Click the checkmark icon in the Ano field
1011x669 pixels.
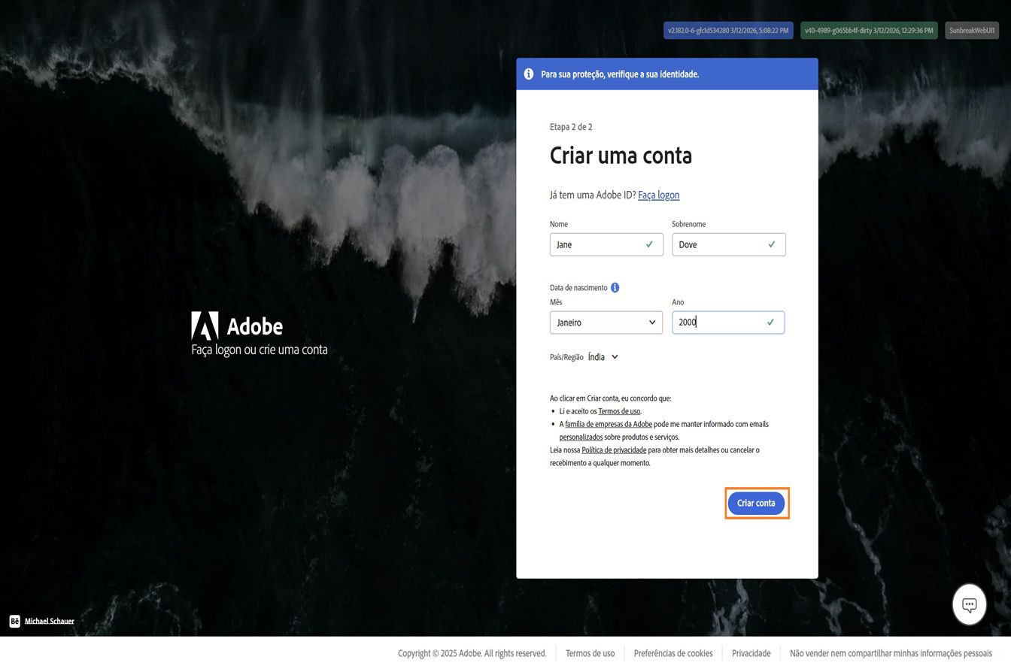pos(770,322)
